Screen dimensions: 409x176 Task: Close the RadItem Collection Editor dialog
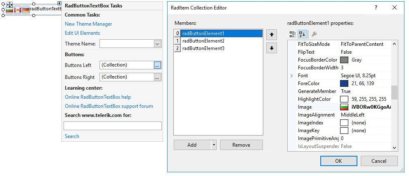coord(395,8)
